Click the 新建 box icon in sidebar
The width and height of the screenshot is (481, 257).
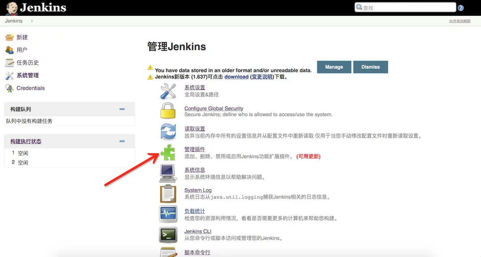[x=9, y=37]
